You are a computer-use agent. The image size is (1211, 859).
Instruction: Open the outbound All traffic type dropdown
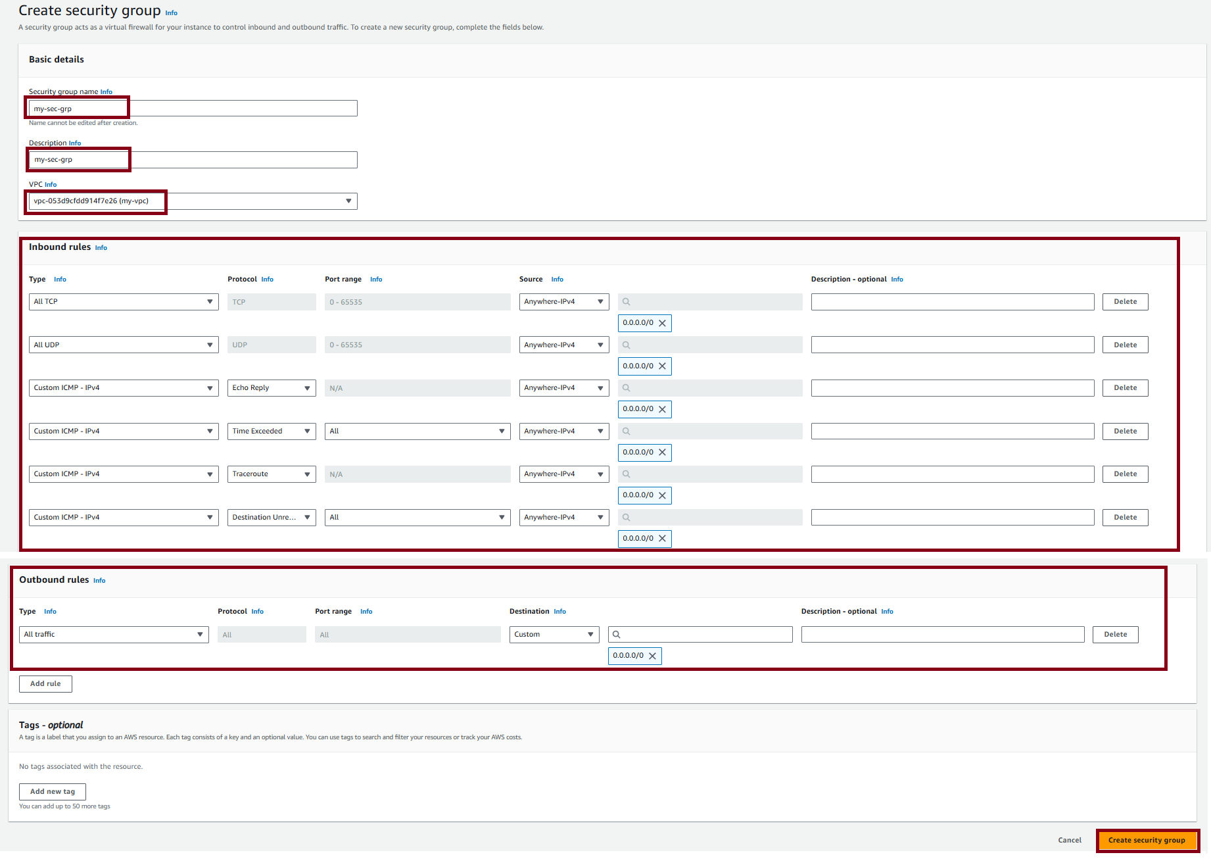pos(114,635)
